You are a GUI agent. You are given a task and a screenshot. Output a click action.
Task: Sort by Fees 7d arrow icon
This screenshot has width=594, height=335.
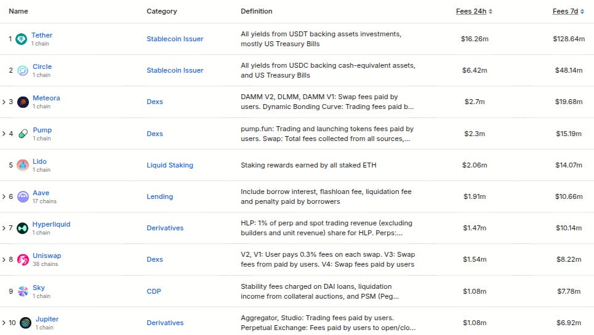582,11
